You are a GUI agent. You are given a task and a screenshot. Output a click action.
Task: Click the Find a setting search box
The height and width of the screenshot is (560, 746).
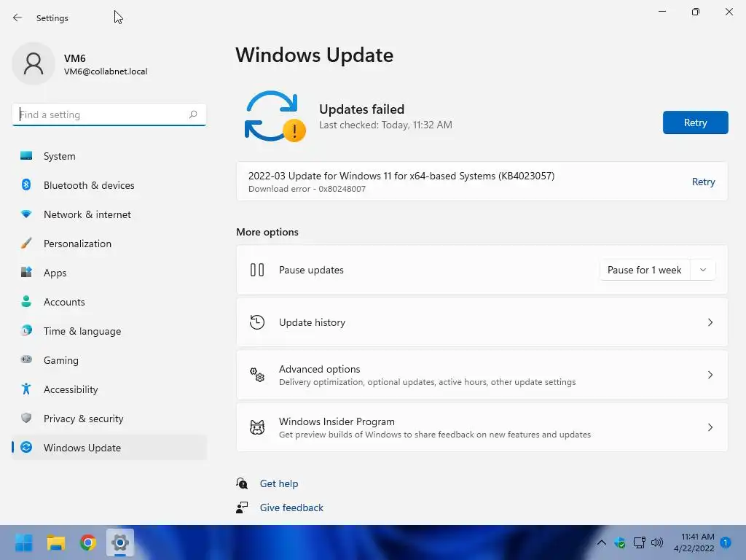[x=109, y=114]
